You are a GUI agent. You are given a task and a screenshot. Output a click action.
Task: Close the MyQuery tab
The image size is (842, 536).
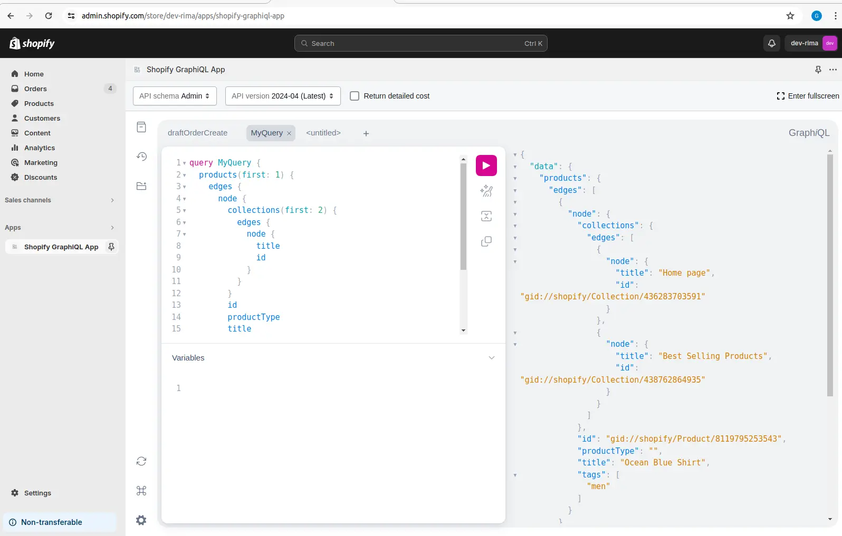[x=289, y=133]
